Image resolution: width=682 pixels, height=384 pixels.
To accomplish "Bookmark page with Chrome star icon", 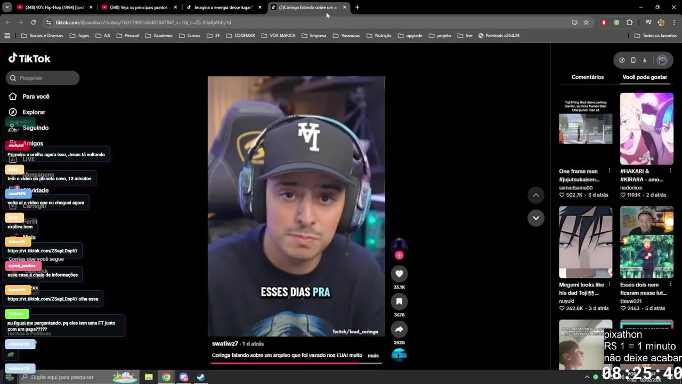I will 586,22.
